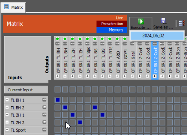Click the grid icon on the Matrix tab
The image size is (187, 135).
pos(7,7)
